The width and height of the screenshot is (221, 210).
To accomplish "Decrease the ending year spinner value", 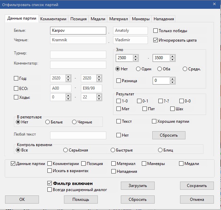I will pyautogui.click(x=99, y=80).
